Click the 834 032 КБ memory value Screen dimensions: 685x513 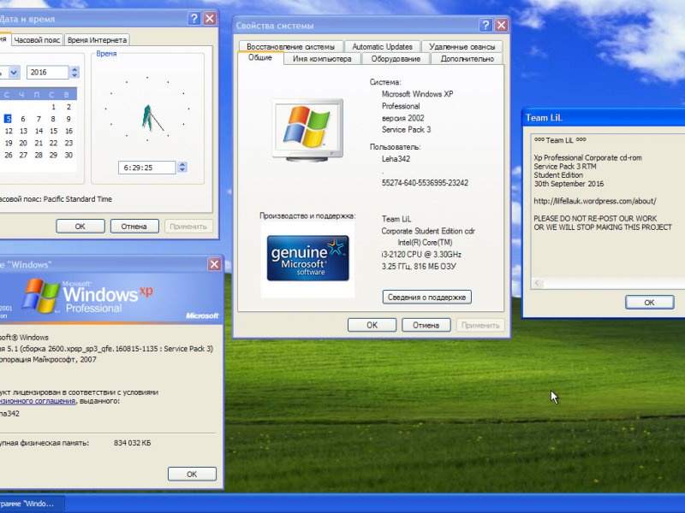(133, 443)
